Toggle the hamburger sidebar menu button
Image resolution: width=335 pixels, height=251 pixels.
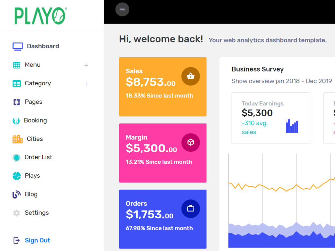122,9
